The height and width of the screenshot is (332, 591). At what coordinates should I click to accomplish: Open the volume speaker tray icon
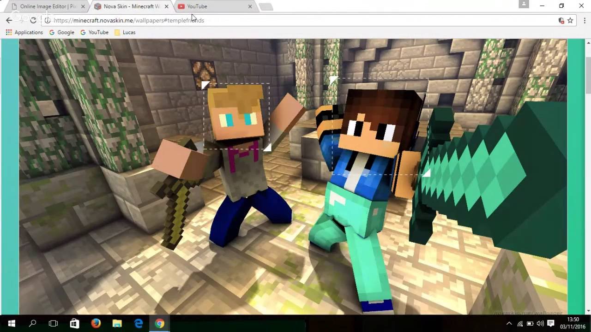click(x=540, y=324)
